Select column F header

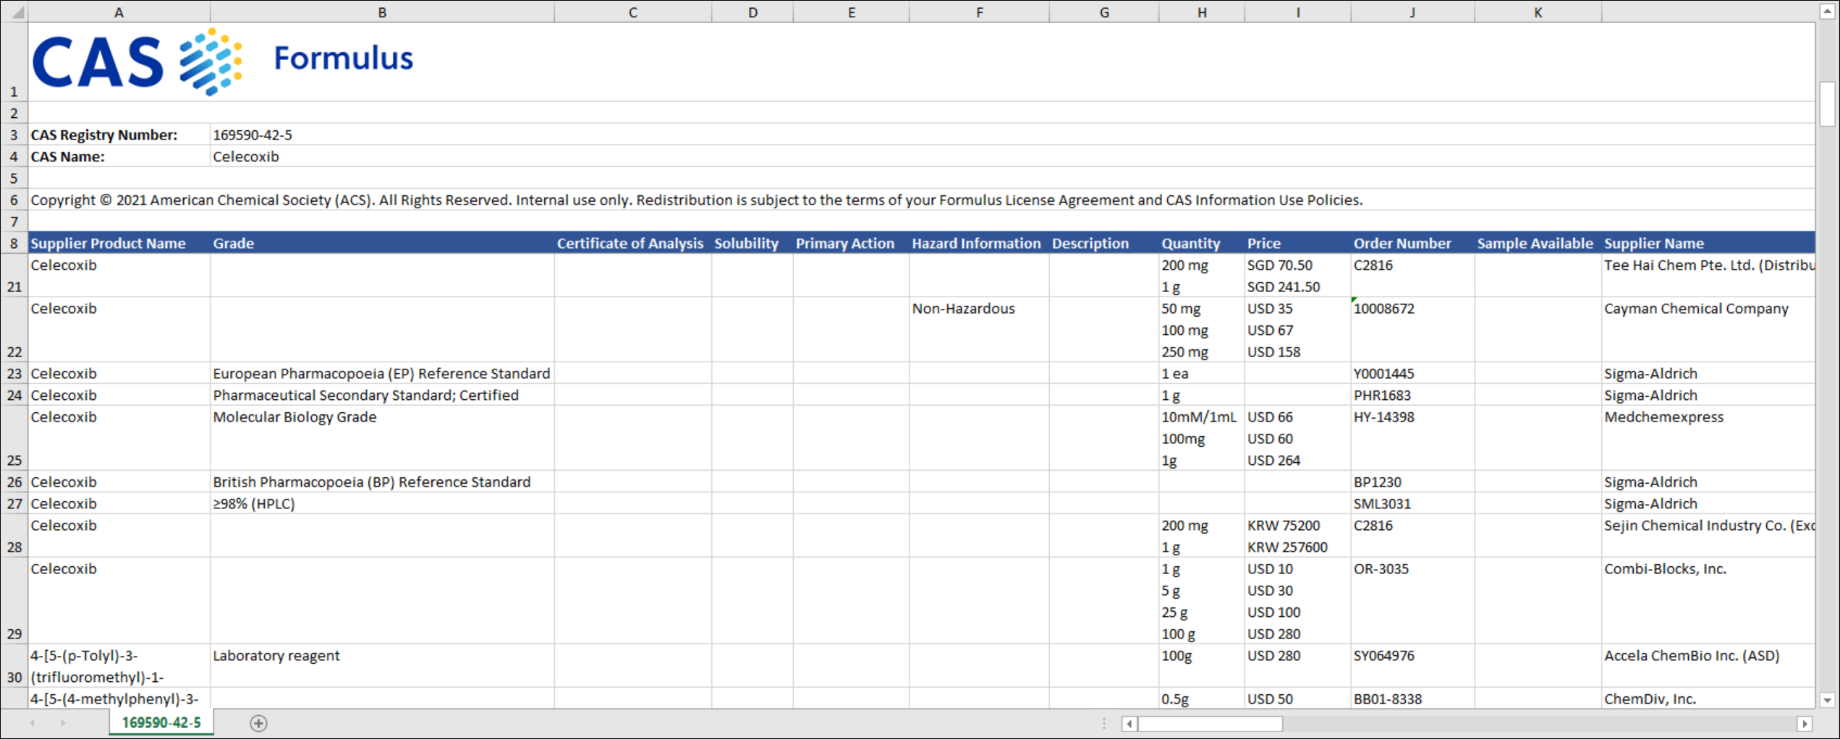[x=979, y=12]
